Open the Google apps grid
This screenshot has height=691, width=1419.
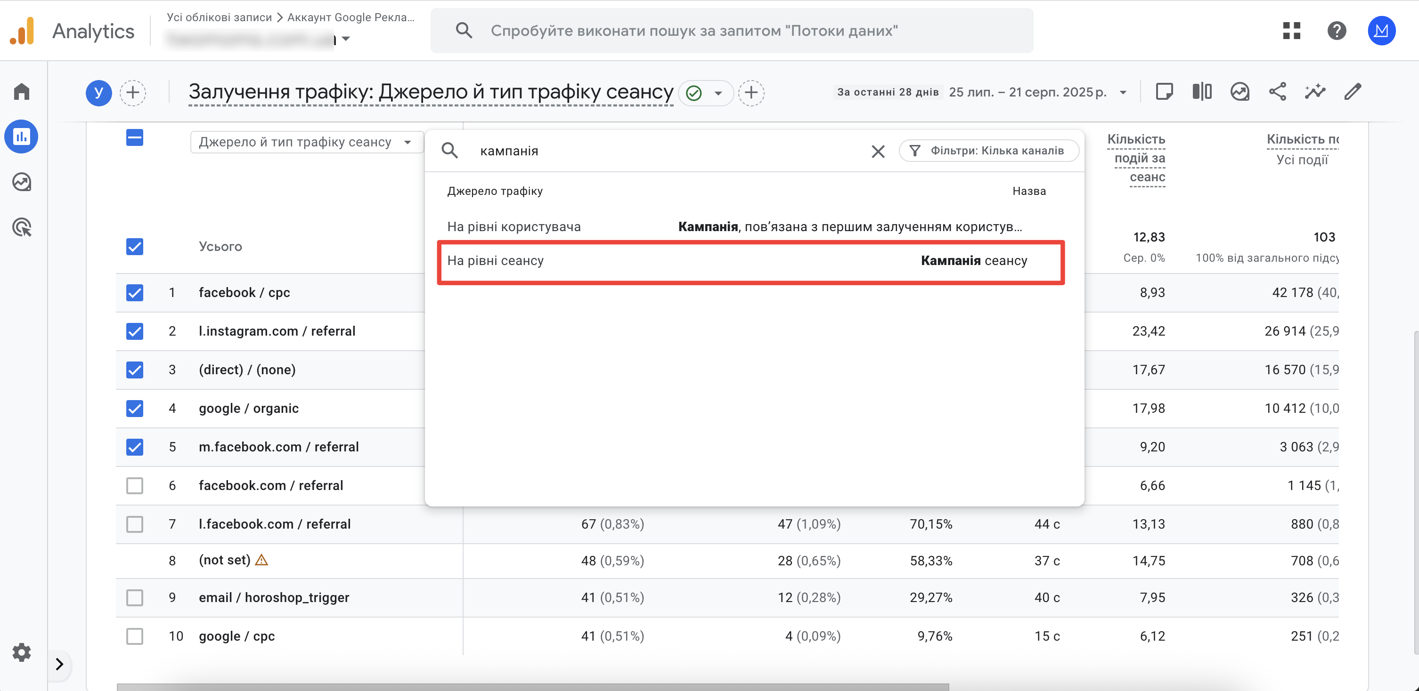tap(1291, 31)
